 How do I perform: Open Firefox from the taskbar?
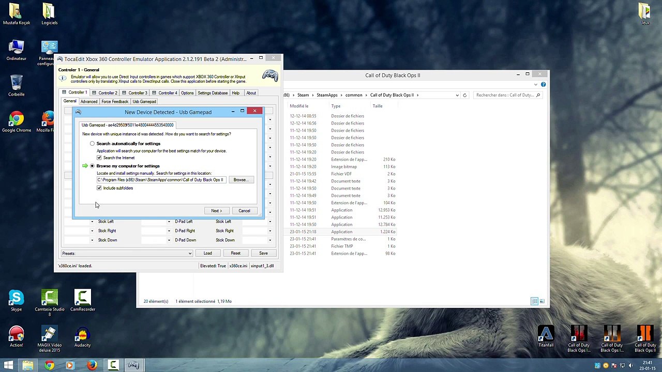pos(92,366)
